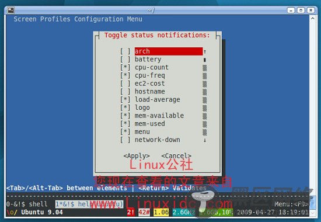Click the Apply button
The width and height of the screenshot is (321, 222).
pos(137,156)
